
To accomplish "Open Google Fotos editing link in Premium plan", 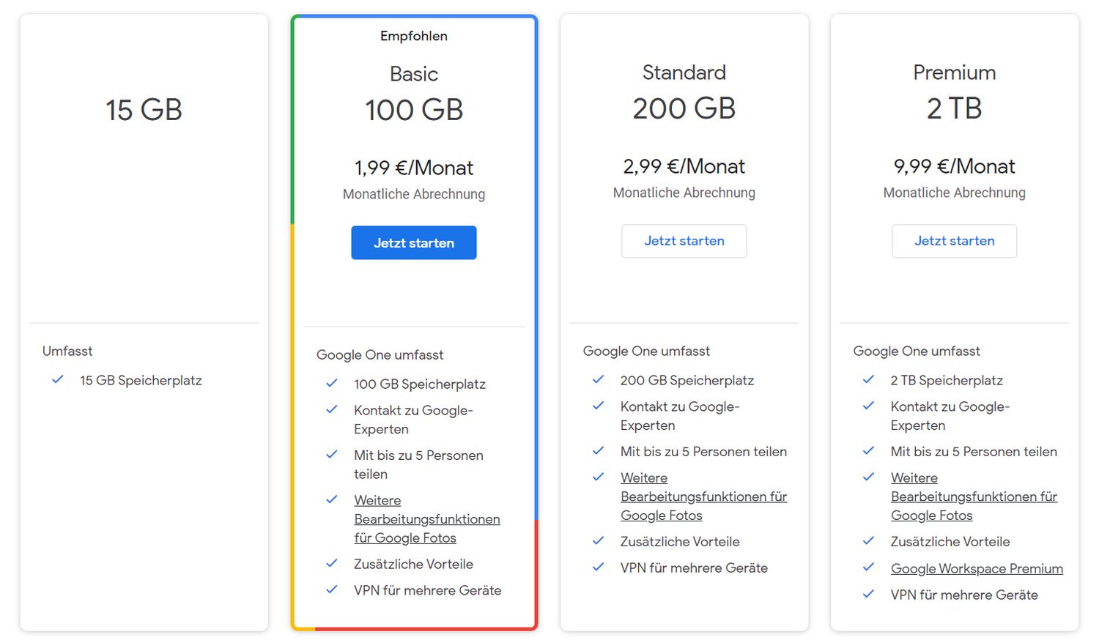I will 974,496.
